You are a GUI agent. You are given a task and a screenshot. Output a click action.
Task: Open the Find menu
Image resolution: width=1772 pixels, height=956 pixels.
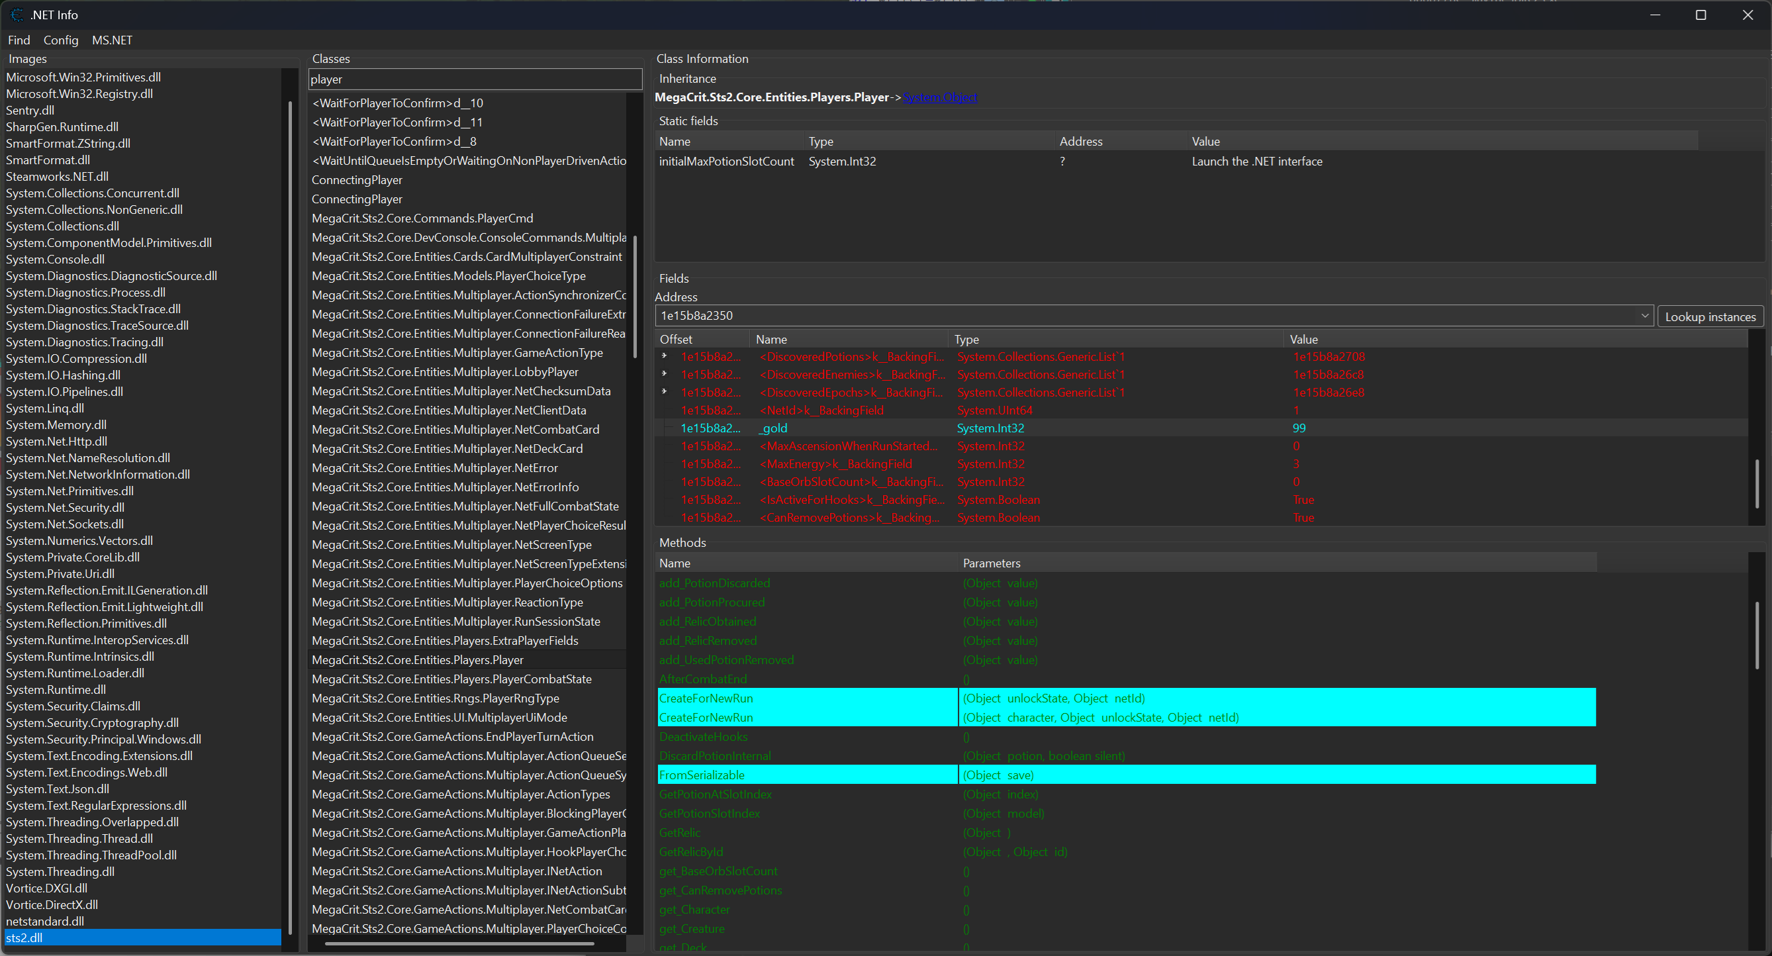tap(19, 40)
